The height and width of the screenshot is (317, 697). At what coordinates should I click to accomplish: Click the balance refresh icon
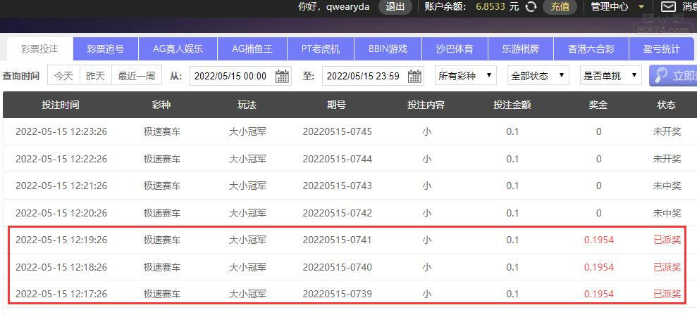[x=531, y=7]
